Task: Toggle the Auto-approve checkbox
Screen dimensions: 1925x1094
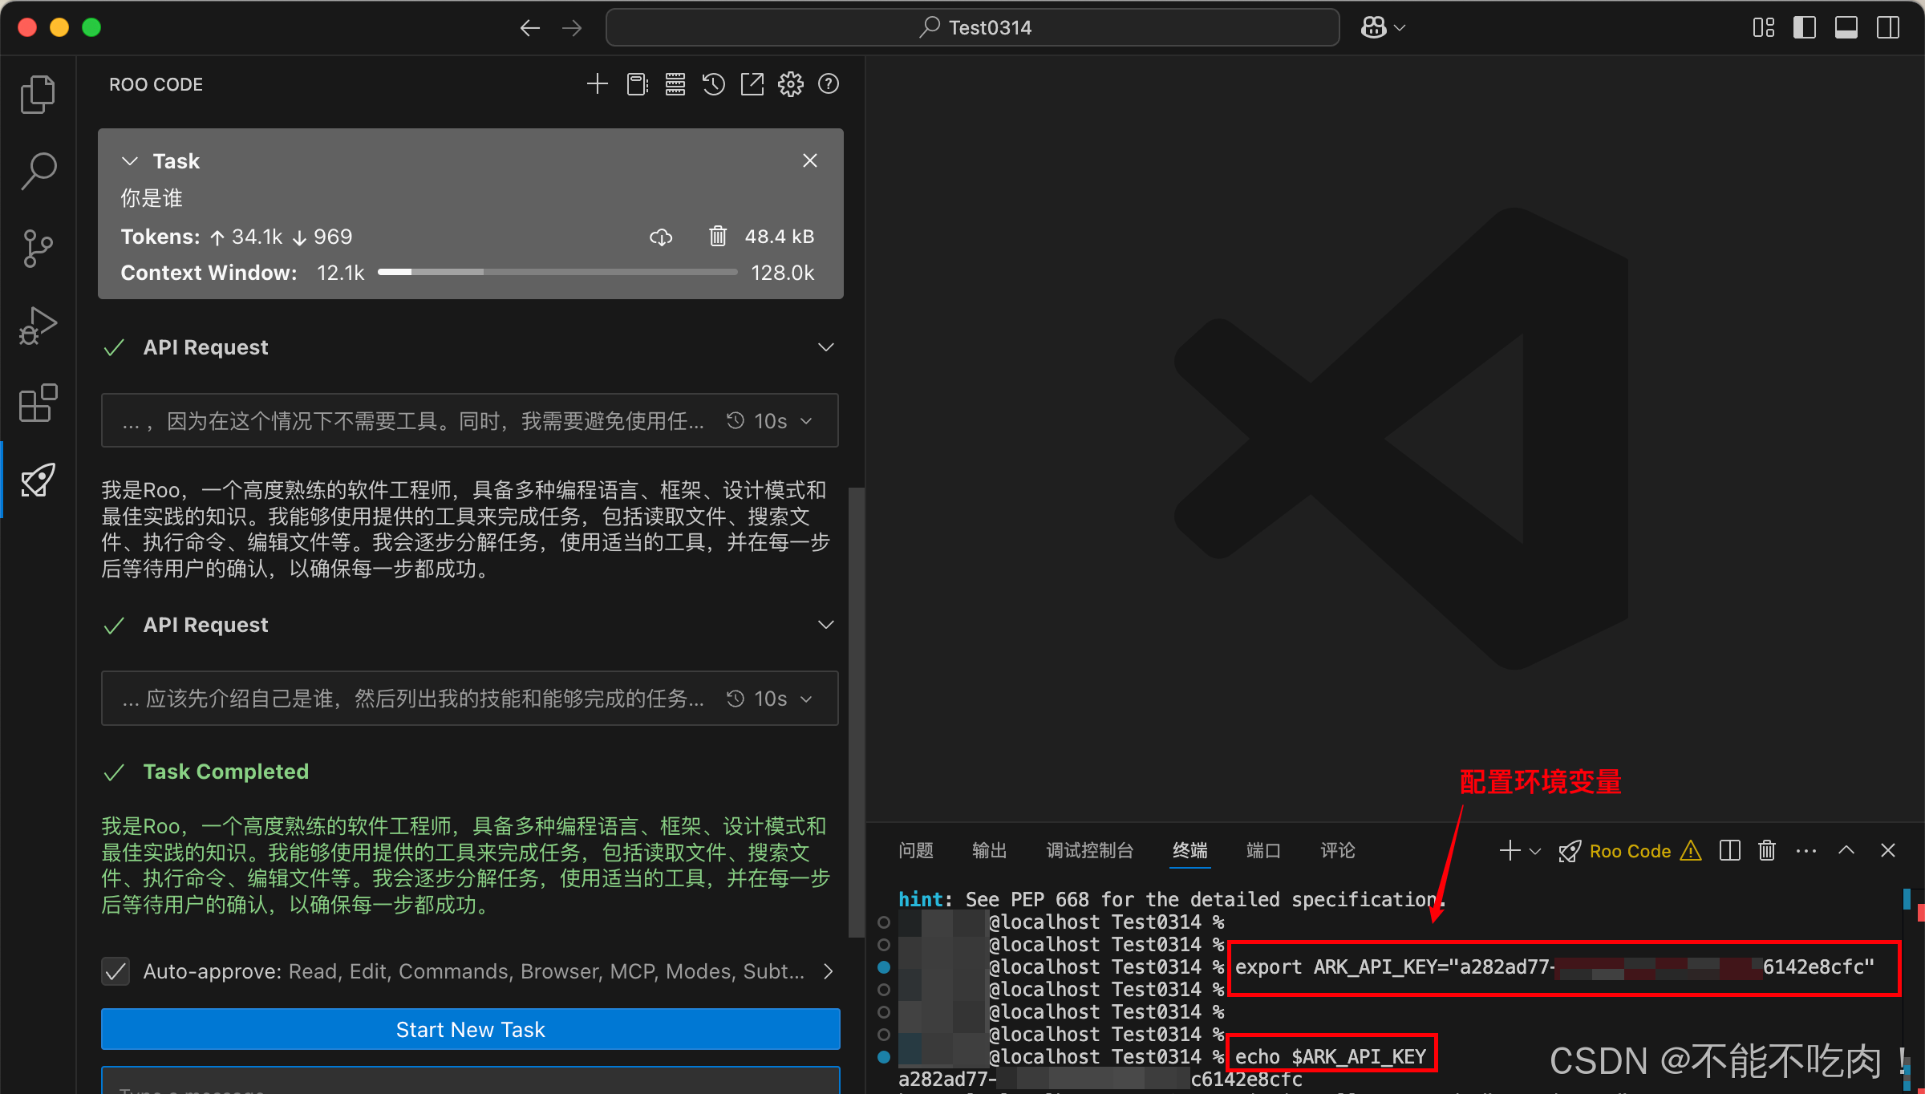Action: pos(116,971)
